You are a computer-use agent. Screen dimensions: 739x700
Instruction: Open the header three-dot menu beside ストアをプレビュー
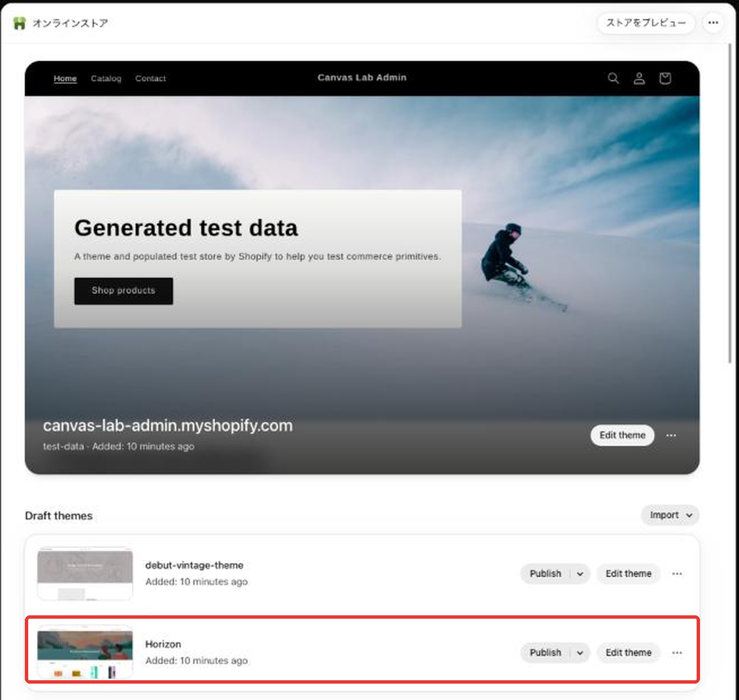tap(713, 23)
